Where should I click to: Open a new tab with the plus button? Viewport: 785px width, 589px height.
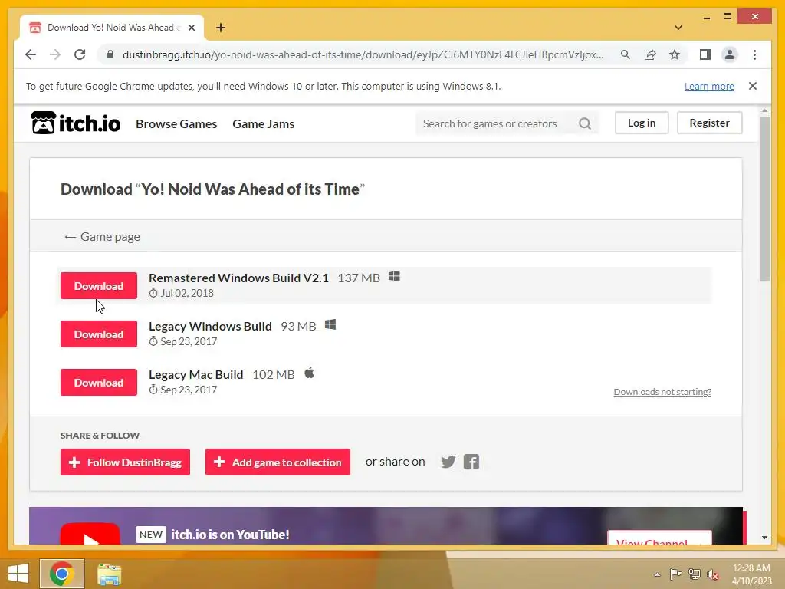coord(221,28)
